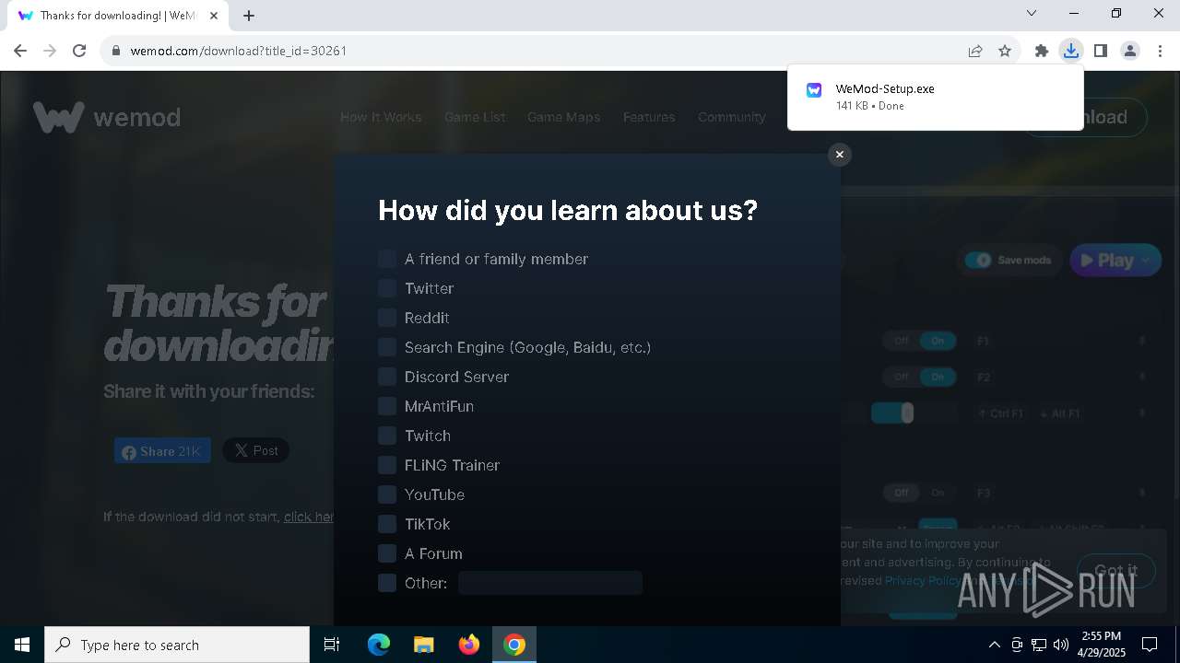Open File Explorer from taskbar
The height and width of the screenshot is (663, 1180).
[x=423, y=645]
